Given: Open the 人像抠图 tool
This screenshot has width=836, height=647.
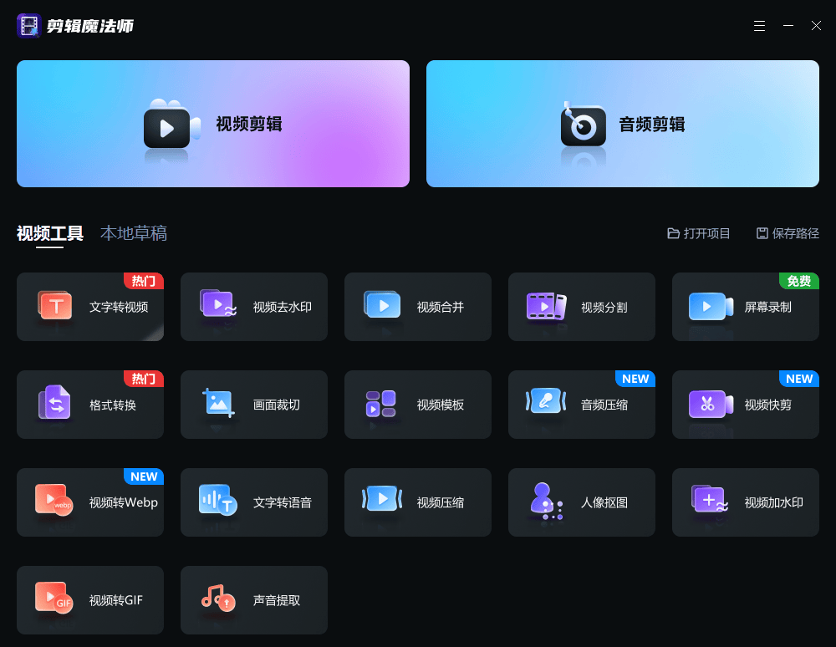Looking at the screenshot, I should [x=581, y=502].
